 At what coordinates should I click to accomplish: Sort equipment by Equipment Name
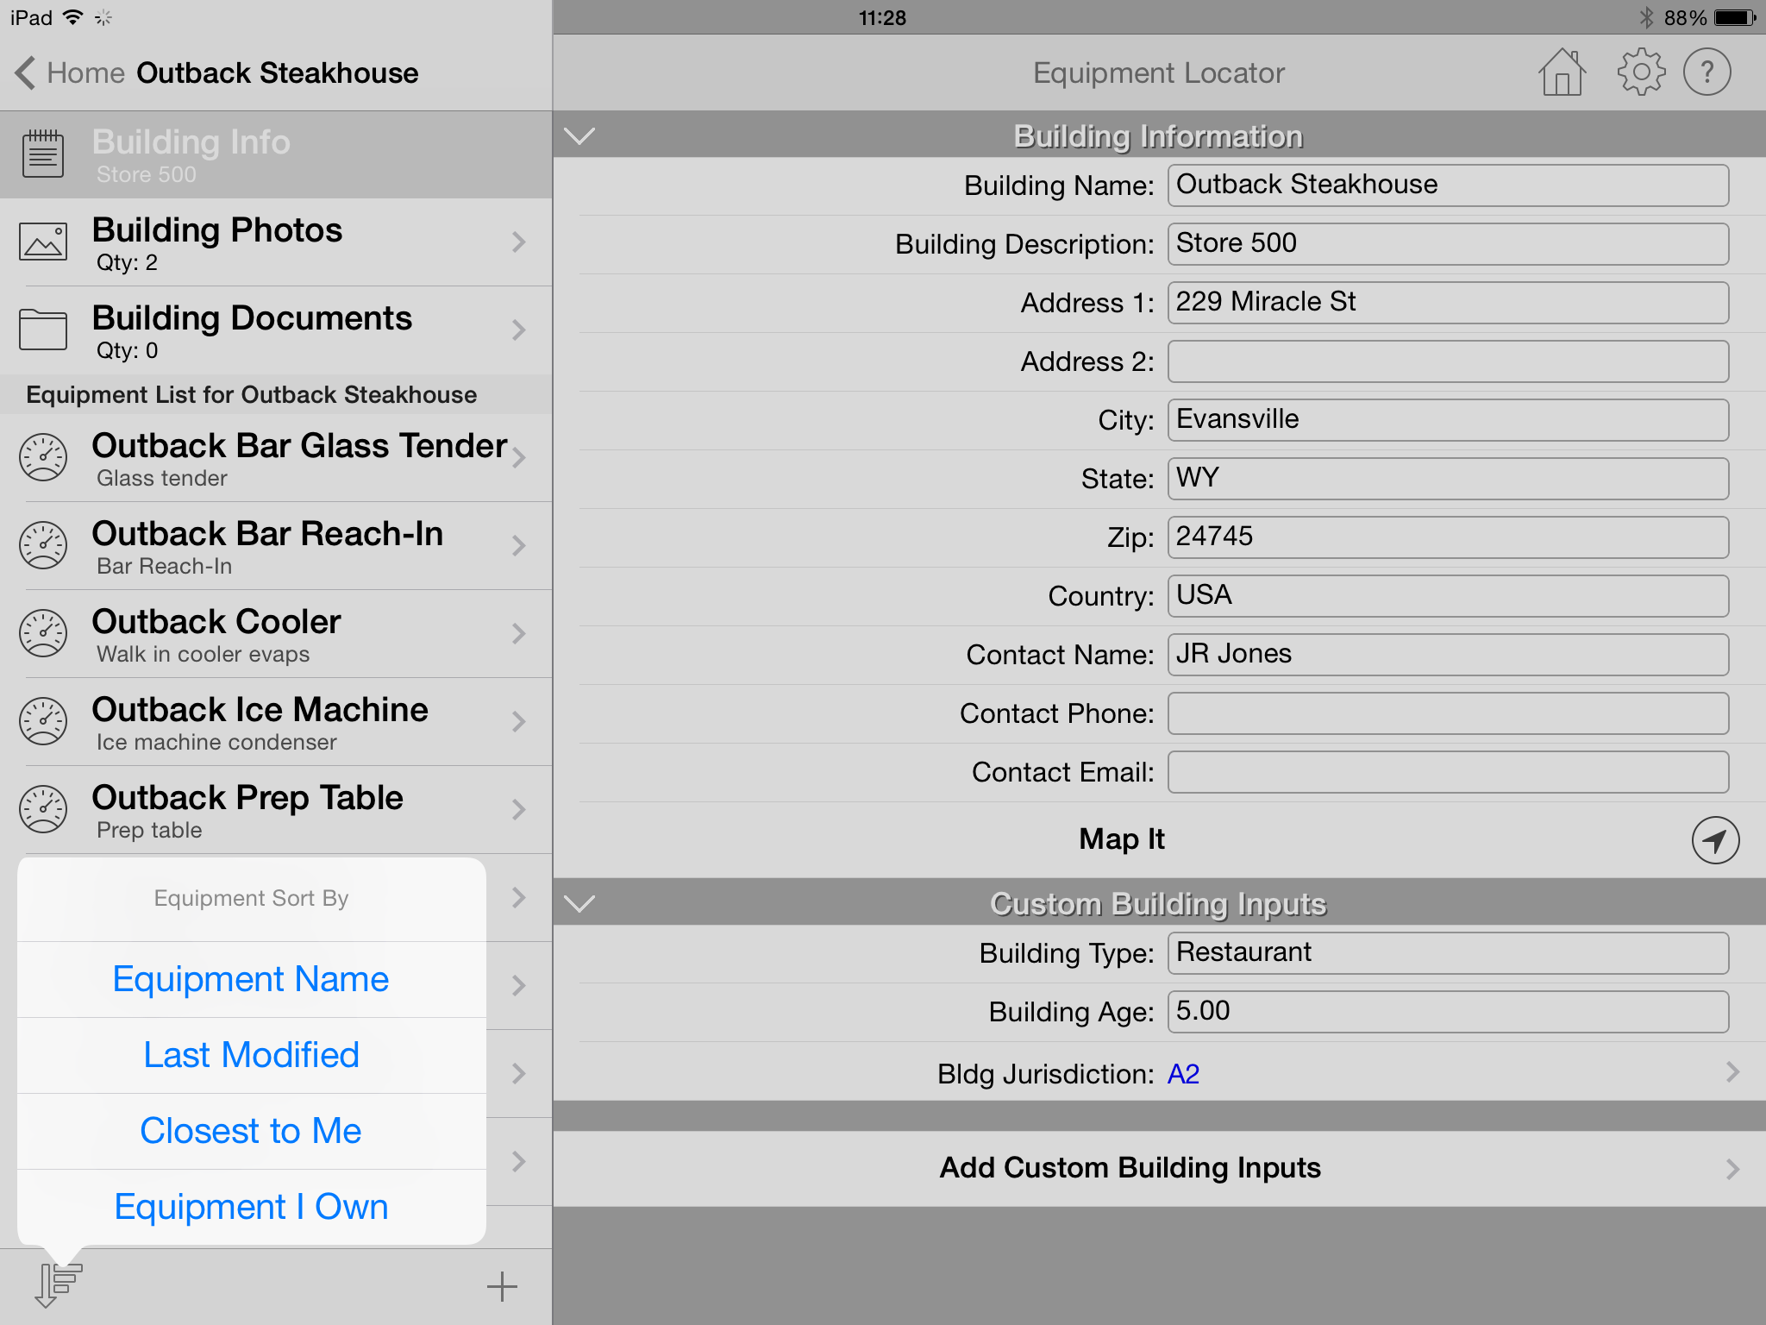point(251,979)
